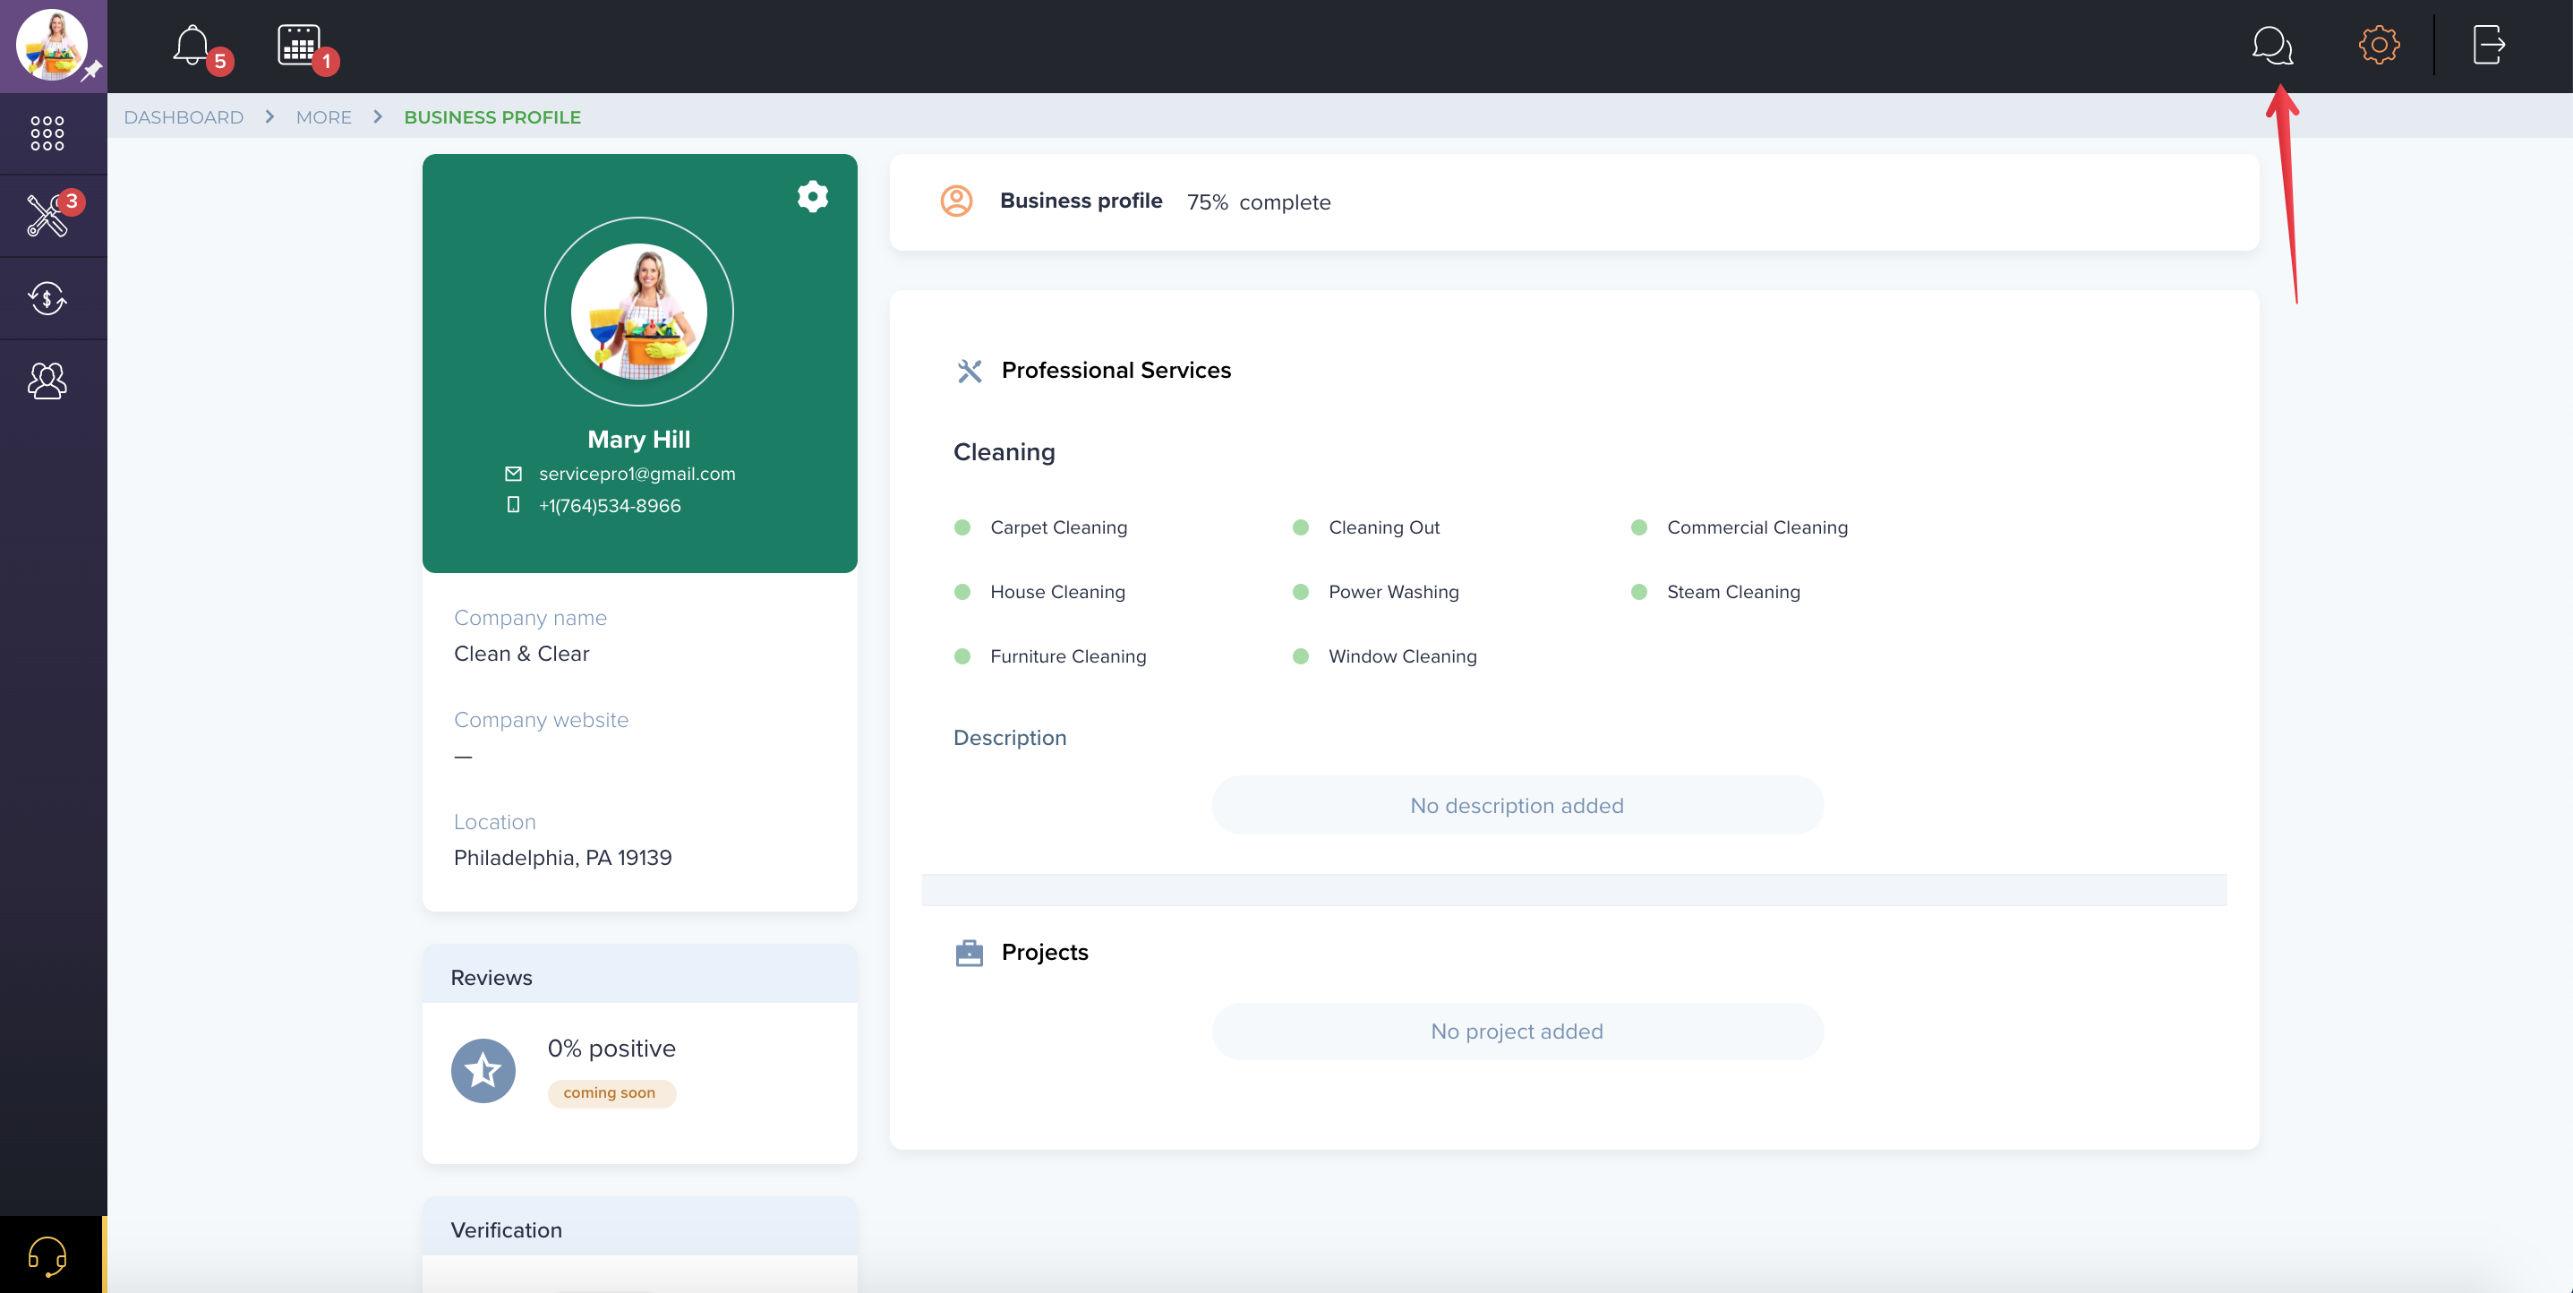Open the chat messages icon

pos(2271,45)
